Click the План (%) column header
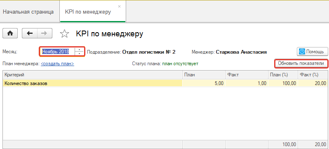This screenshot has height=149, width=329. pos(283,75)
